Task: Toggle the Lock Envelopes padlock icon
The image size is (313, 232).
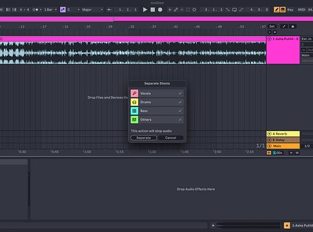Action: coord(292,26)
